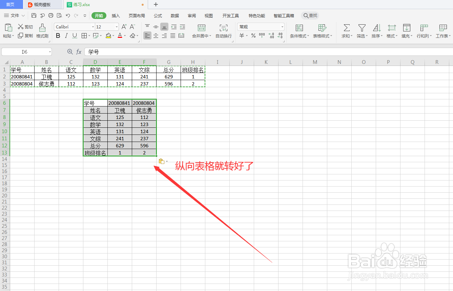
Task: Open the Name Box D6 dropdown arrow
Action: pos(50,52)
